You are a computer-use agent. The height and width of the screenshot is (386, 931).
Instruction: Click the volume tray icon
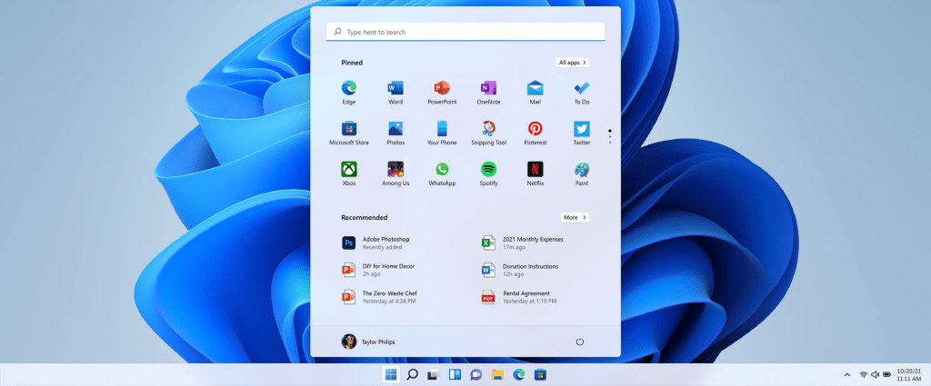coord(876,375)
